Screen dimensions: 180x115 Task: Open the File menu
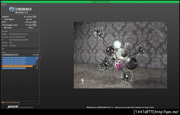2,4
